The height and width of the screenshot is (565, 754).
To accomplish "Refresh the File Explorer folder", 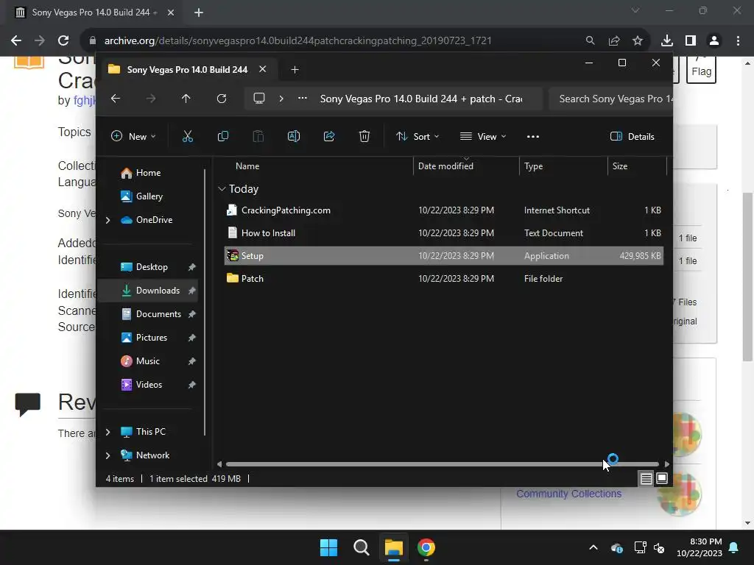I will point(221,99).
